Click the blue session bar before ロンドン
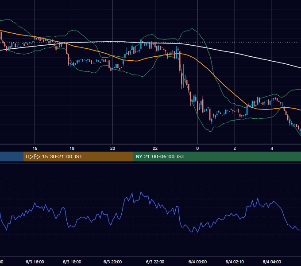The height and width of the screenshot is (266, 301). [12, 156]
